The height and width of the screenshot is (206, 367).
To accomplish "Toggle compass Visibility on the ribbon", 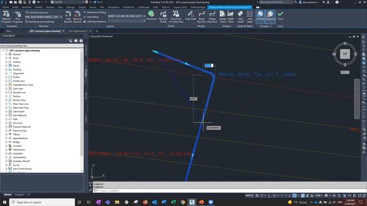I will tap(260, 17).
